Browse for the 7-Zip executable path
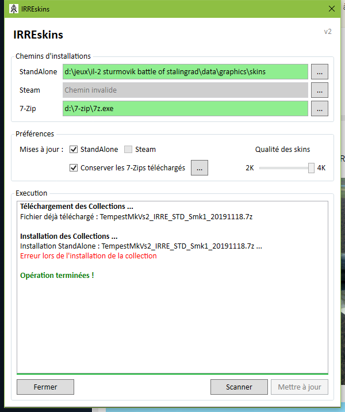Screen dimensions: 345x412 pos(320,109)
